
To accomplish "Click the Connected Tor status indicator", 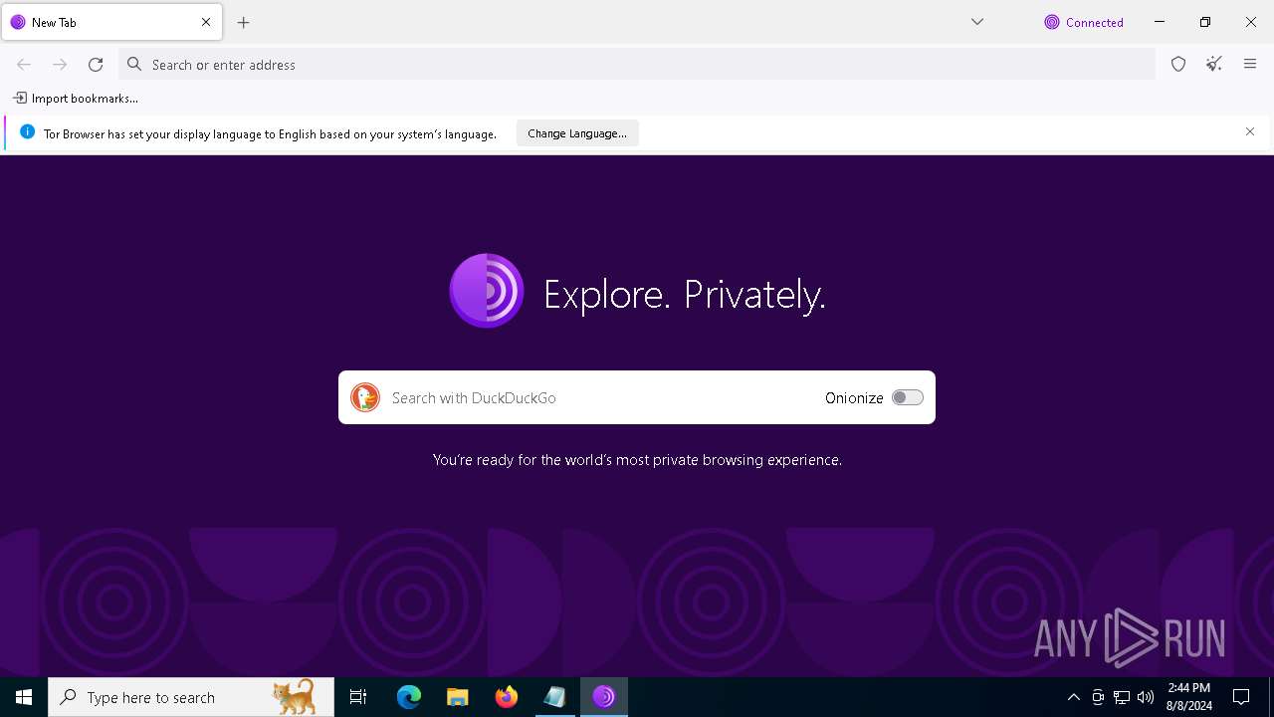I will pos(1084,22).
